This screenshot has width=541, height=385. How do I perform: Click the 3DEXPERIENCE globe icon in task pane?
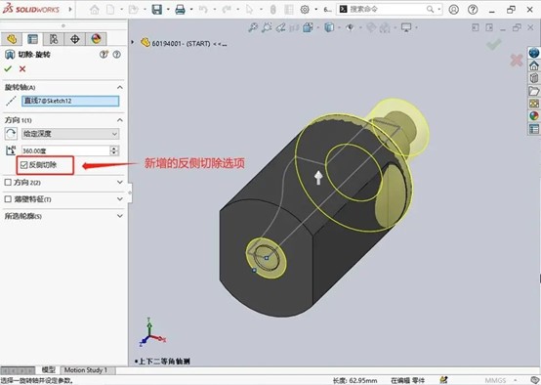[x=534, y=53]
